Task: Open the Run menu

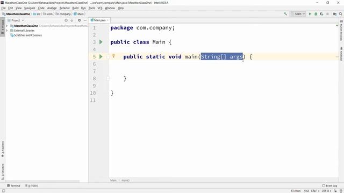Action: [x=83, y=8]
